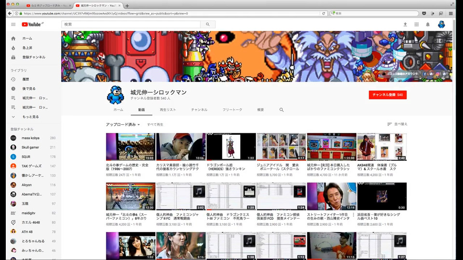Play the 12:16 西山隆史 interview thumbnail
463x260 pixels.
coord(332,196)
